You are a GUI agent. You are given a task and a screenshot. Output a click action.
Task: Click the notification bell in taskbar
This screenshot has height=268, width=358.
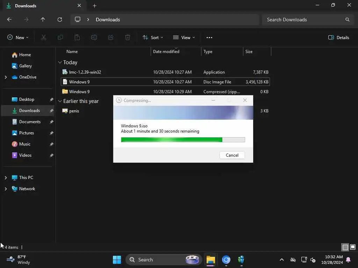(349, 260)
